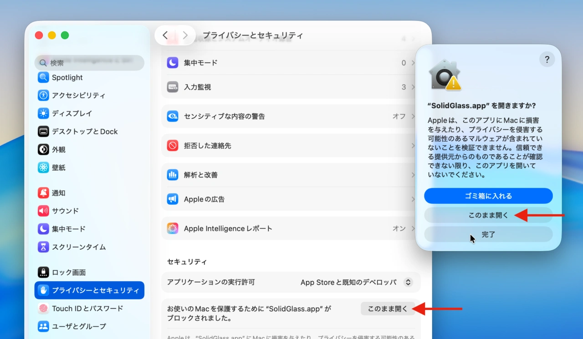
Task: Select ロック画面 in the sidebar
Action: pos(68,273)
